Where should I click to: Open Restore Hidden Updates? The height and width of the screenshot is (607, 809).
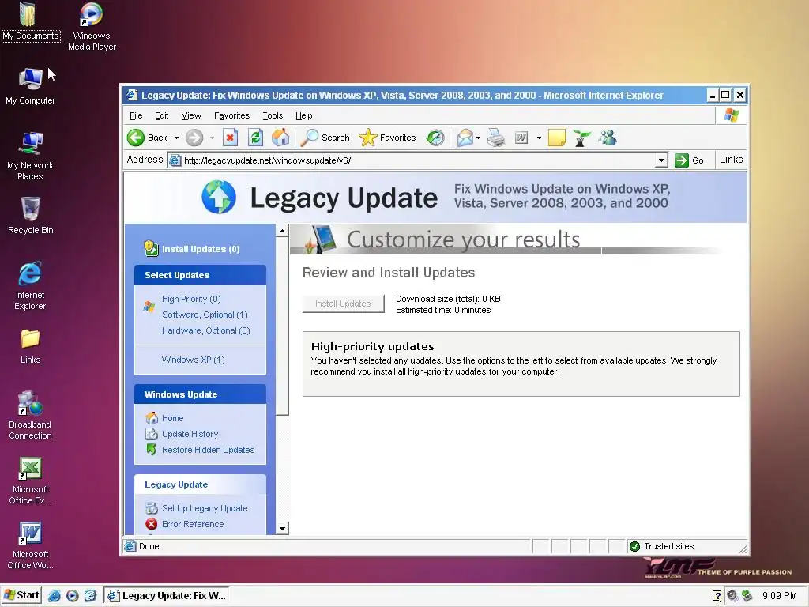coord(208,450)
